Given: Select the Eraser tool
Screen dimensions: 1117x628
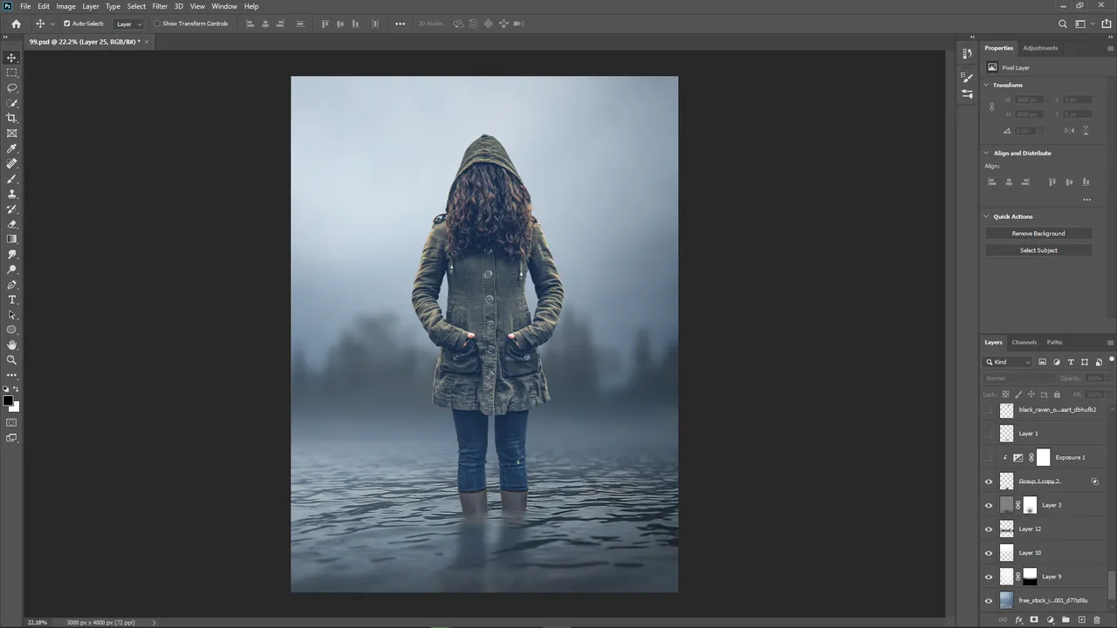Looking at the screenshot, I should tap(11, 224).
